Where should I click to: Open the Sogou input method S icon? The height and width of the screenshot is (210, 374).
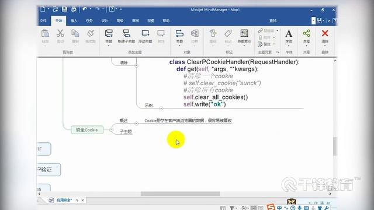tap(271, 207)
